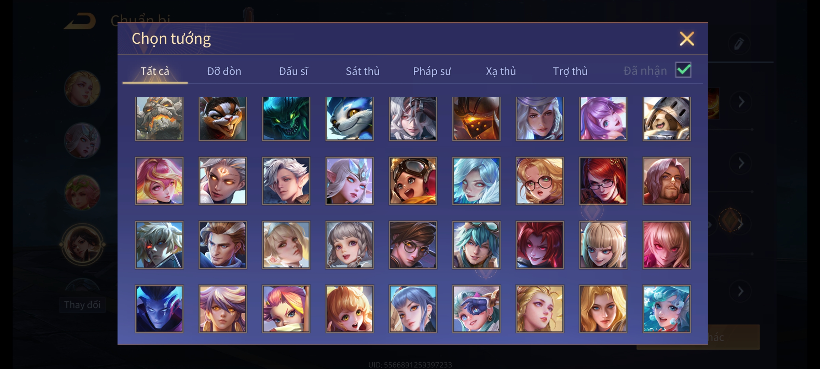Open the Sát thủ tab
820x369 pixels.
pos(363,71)
